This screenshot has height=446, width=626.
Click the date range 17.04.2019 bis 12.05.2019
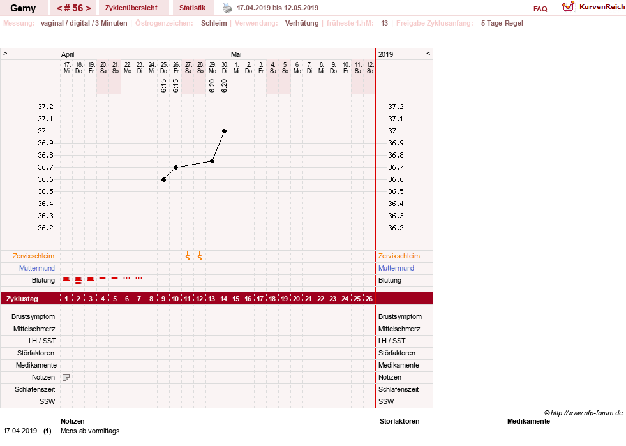point(278,8)
